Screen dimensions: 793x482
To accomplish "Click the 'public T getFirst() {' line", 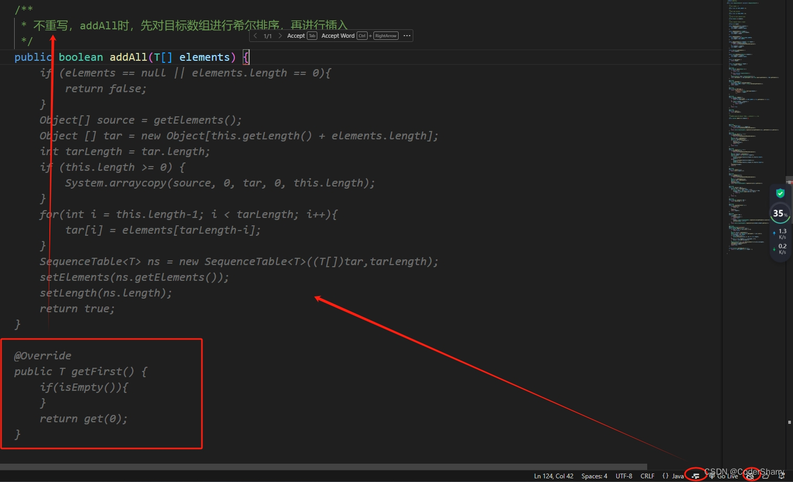I will coord(81,371).
